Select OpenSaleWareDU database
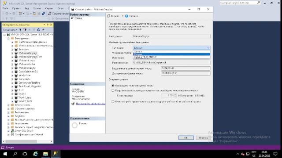Image resolution: width=282 pixels, height=158 pixels. coord(28,72)
